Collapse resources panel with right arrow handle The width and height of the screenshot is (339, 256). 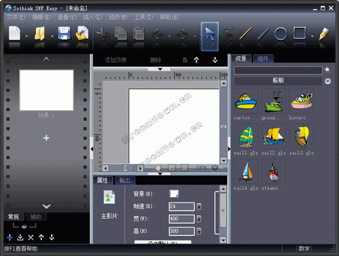[x=229, y=149]
